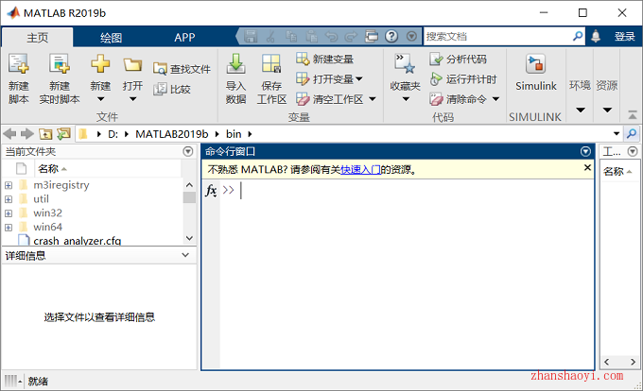Click the MATLAB2019b path segment
The image size is (643, 391).
click(x=172, y=134)
